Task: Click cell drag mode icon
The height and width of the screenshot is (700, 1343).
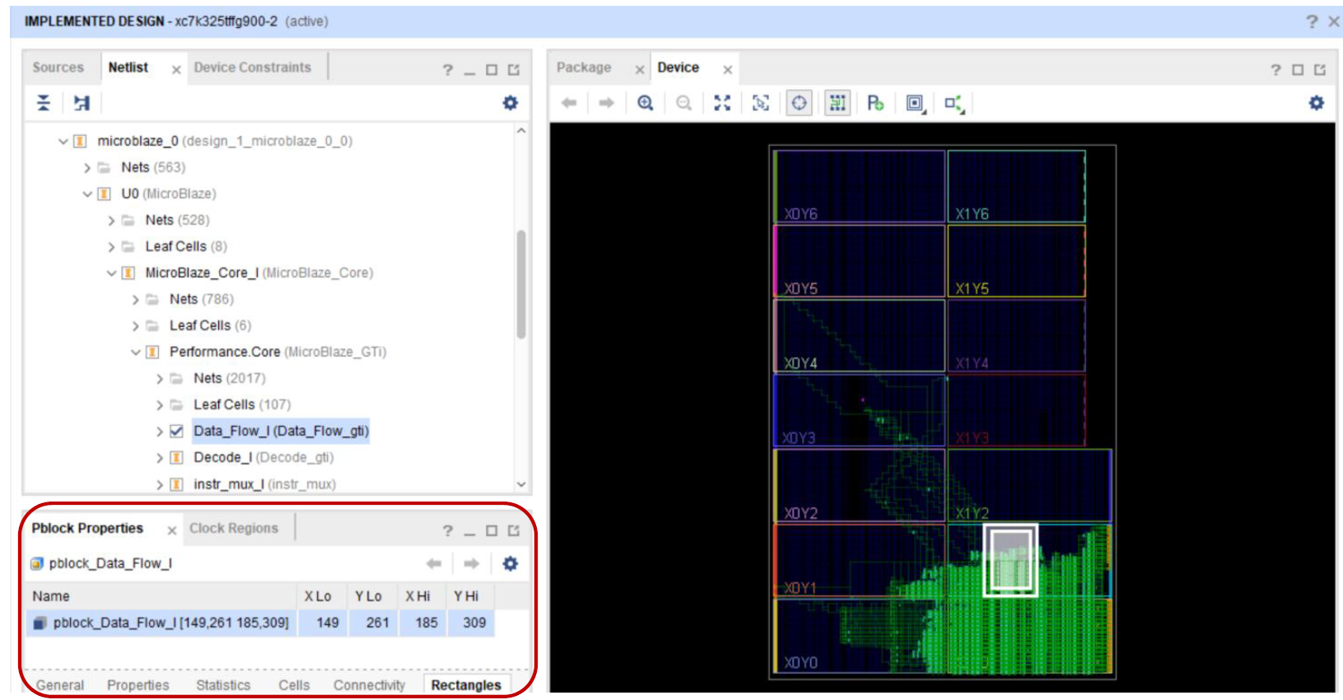Action: pyautogui.click(x=915, y=103)
